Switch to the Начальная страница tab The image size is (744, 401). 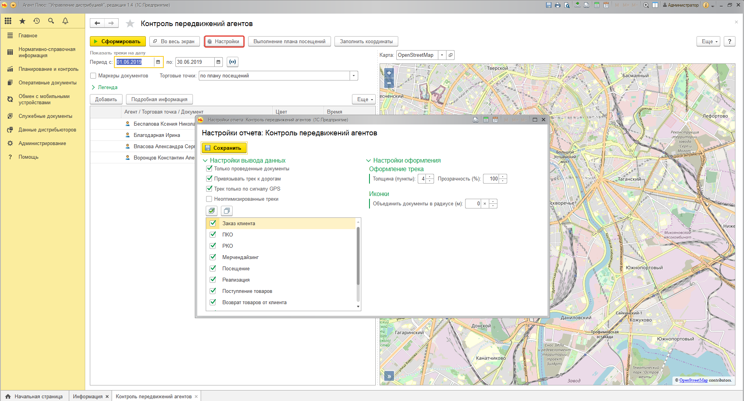click(x=35, y=396)
